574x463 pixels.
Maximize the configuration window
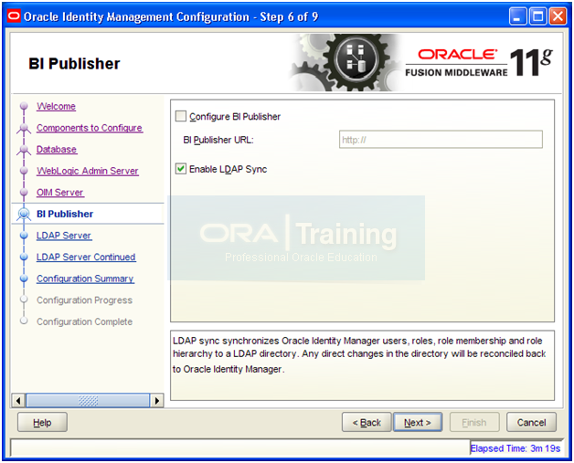click(x=537, y=16)
